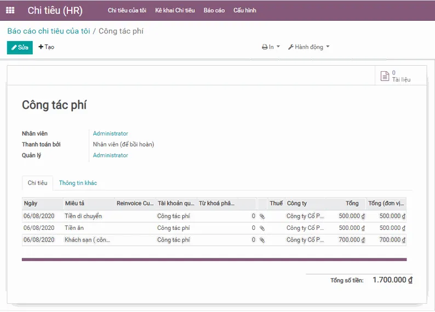Click the Khách sạn ( côn... description cell
This screenshot has height=312, width=435.
88,240
